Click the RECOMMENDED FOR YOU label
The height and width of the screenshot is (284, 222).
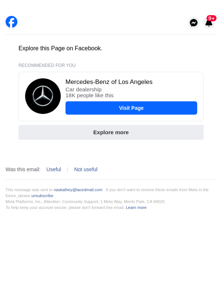tap(47, 65)
